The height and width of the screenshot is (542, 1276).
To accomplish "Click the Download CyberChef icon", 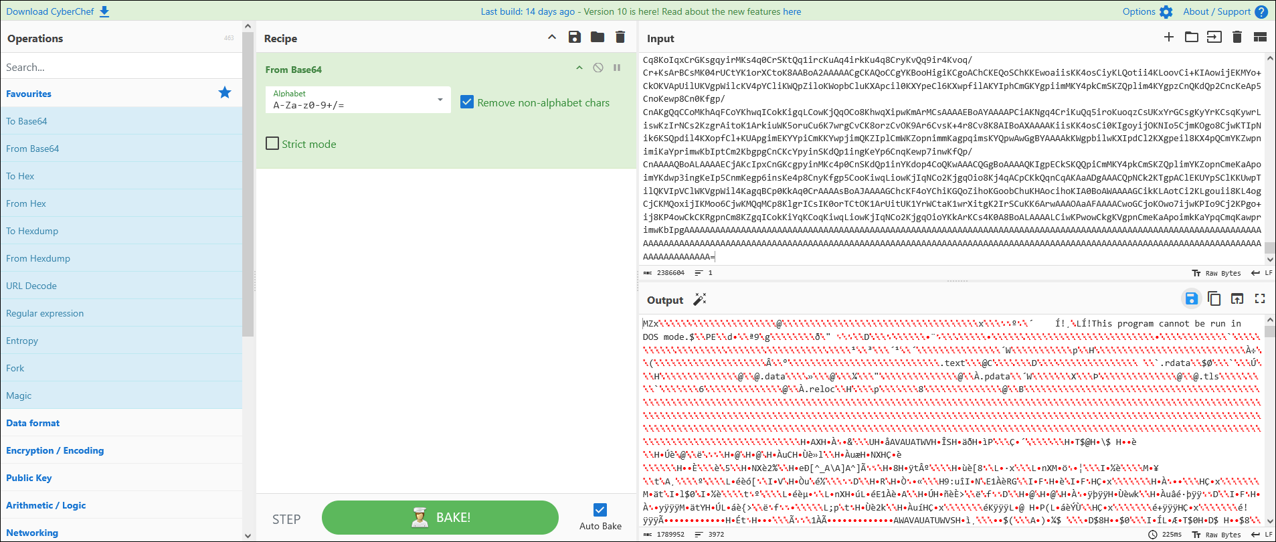I will pos(104,11).
